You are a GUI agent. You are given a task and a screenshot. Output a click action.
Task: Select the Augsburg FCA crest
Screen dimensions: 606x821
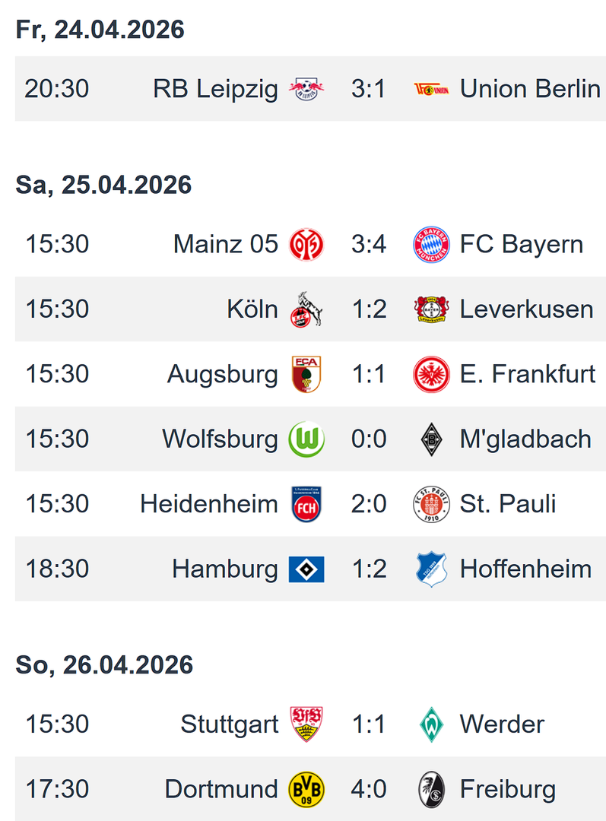[x=306, y=374]
